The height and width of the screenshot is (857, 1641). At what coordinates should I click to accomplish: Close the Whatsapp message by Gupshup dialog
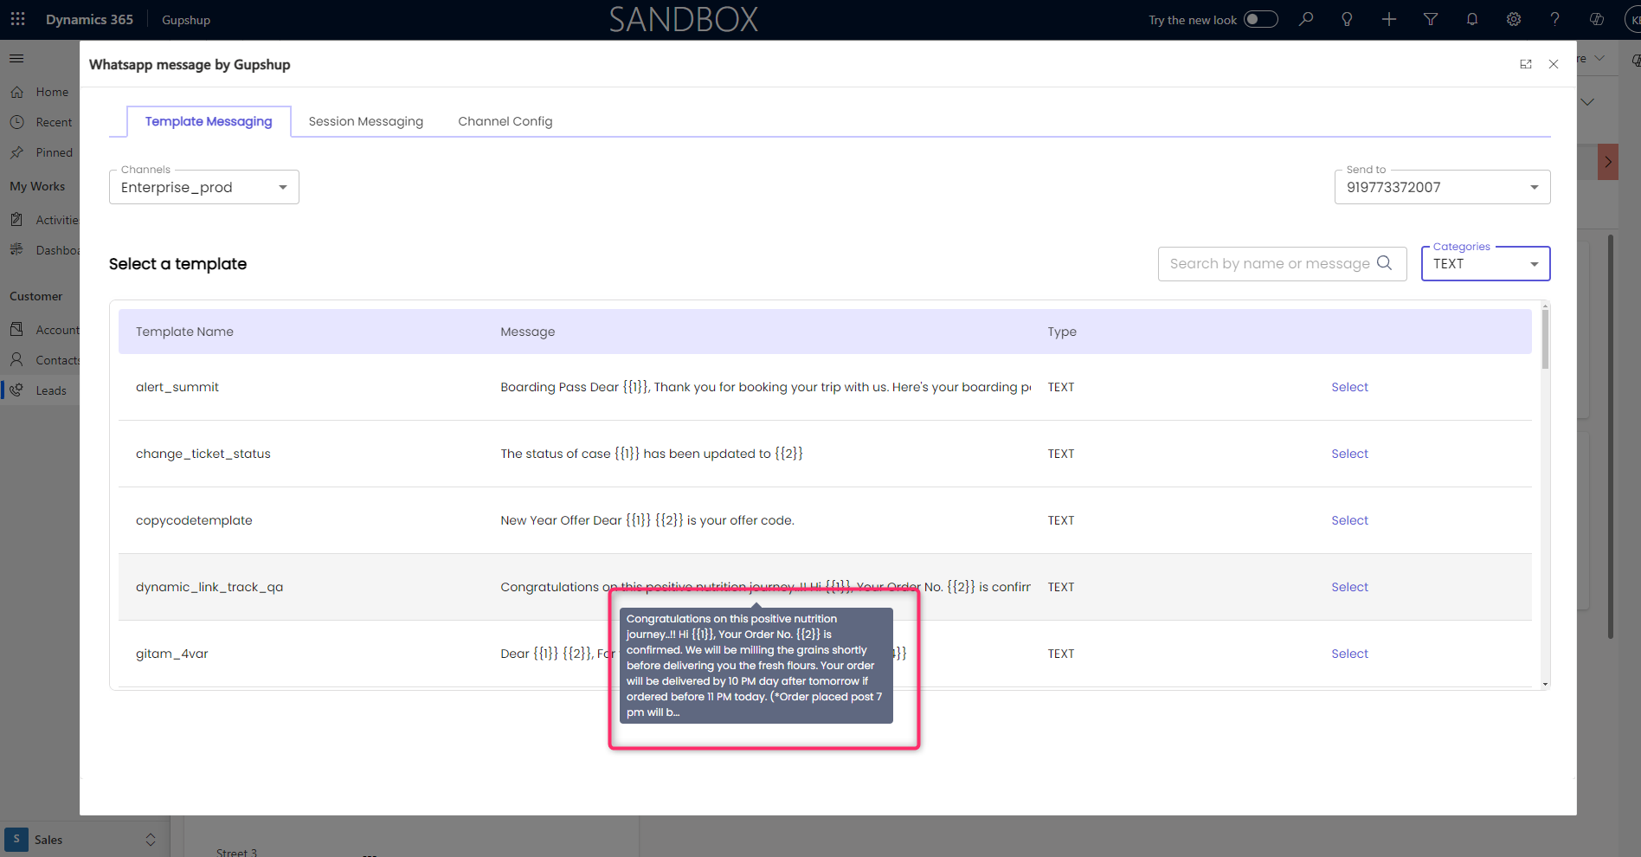(x=1554, y=64)
